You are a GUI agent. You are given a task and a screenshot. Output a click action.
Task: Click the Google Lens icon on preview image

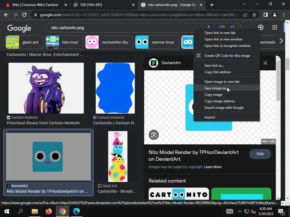pos(154,135)
